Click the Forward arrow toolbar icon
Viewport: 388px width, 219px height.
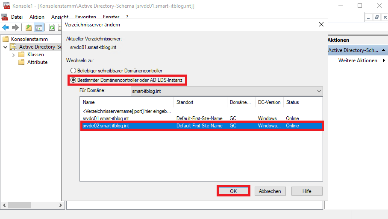point(15,27)
